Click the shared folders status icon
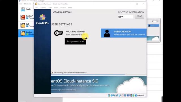The width and height of the screenshot is (181, 102). [x=122, y=95]
